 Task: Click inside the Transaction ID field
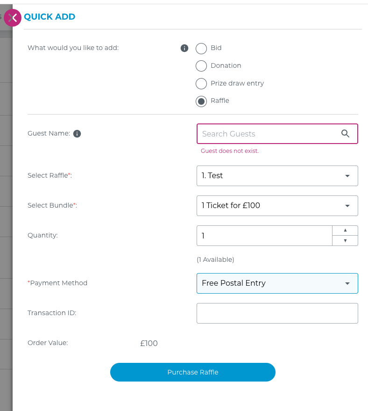coord(277,313)
